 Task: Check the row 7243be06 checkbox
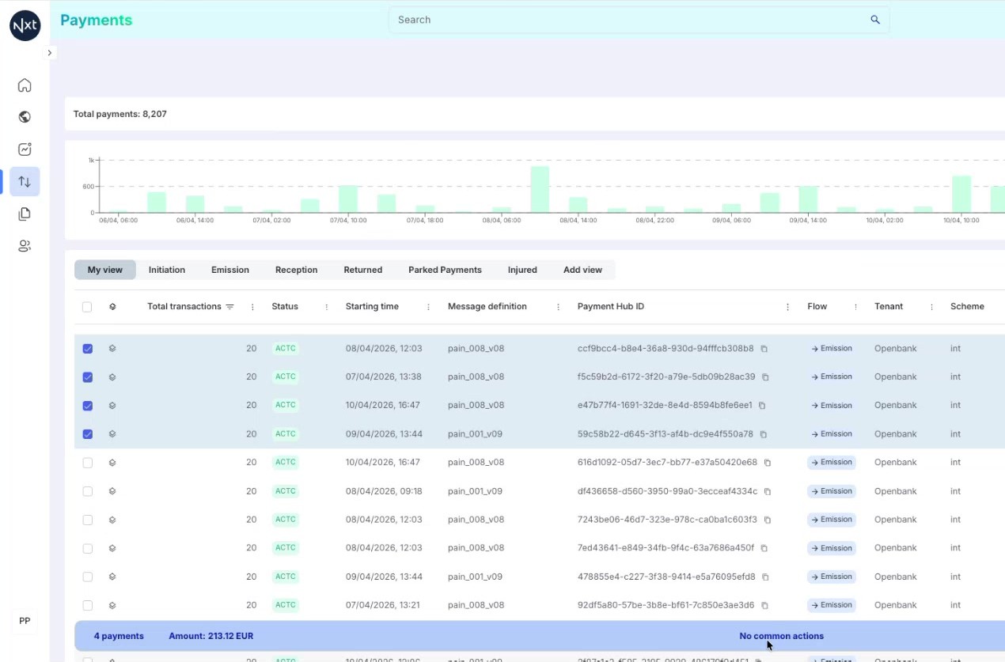tap(88, 520)
